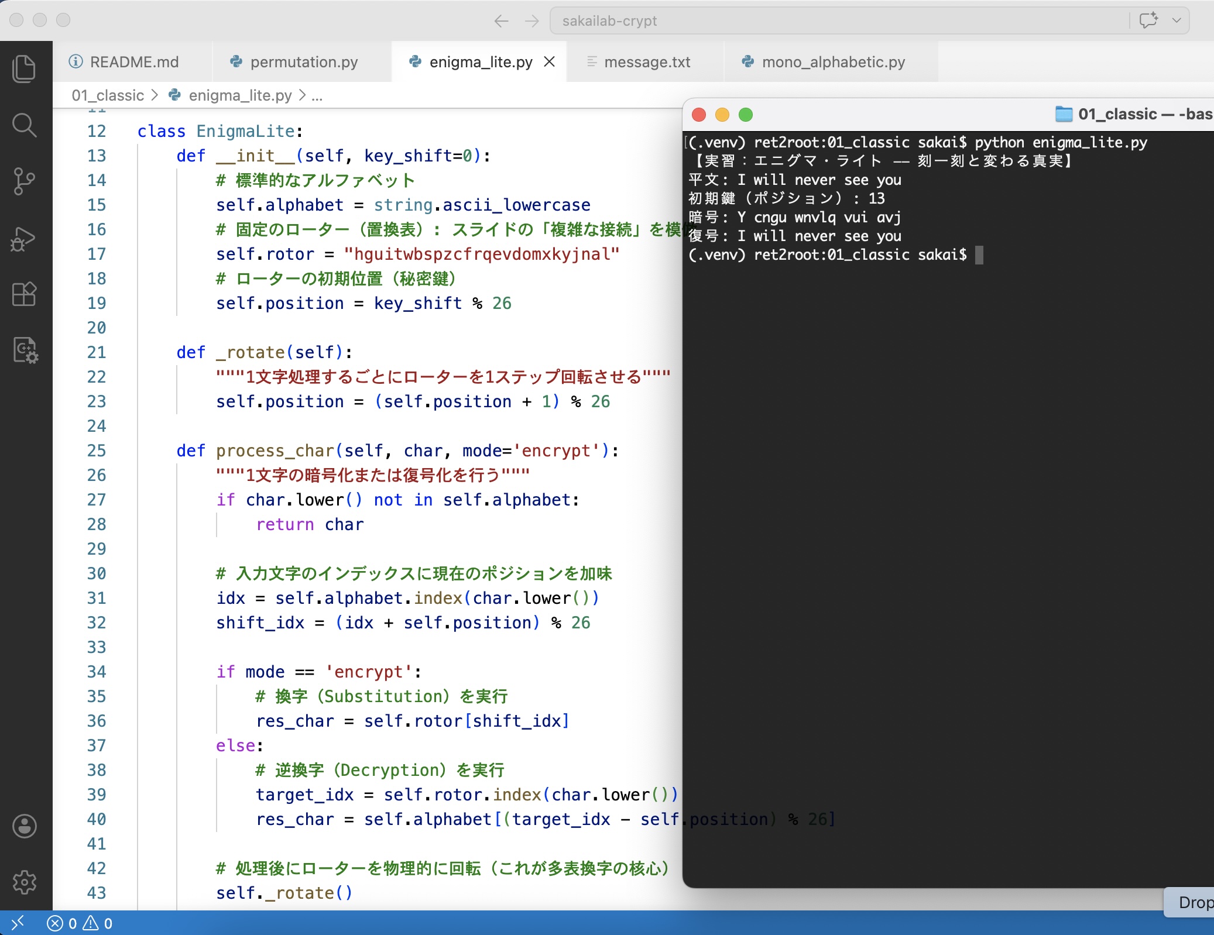
Task: Click errors and warnings status counter
Action: pyautogui.click(x=80, y=923)
